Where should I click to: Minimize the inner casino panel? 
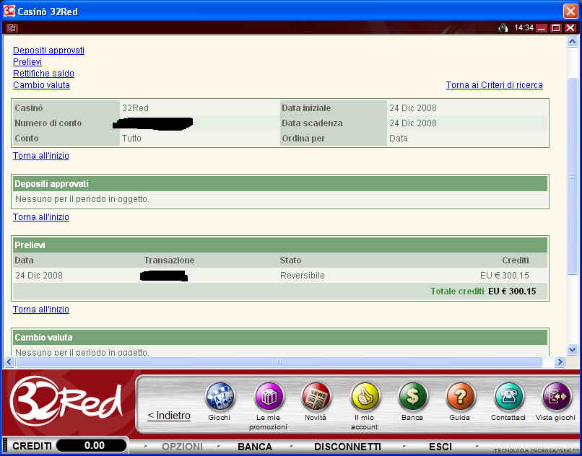coord(542,28)
